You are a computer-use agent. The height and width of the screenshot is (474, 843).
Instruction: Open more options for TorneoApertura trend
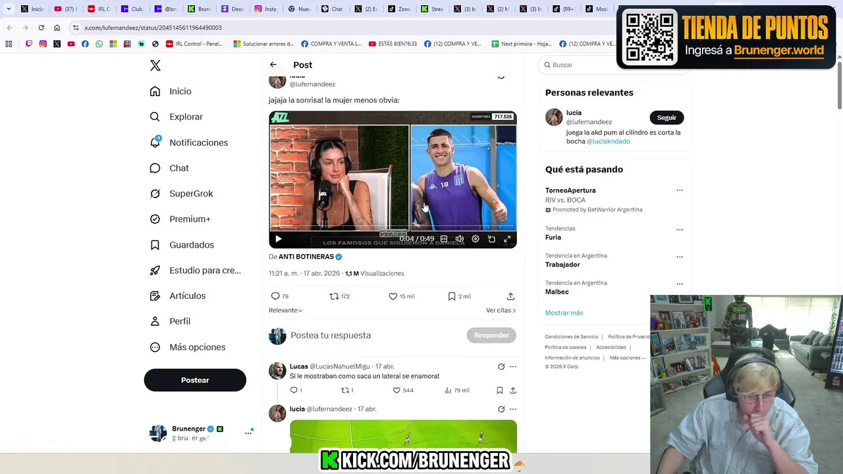pyautogui.click(x=680, y=190)
